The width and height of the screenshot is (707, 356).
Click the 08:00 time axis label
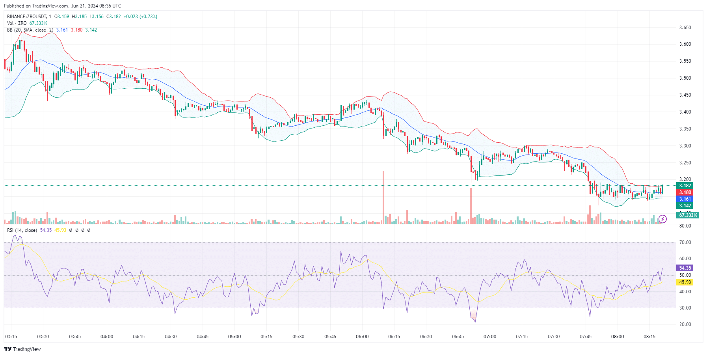pyautogui.click(x=618, y=337)
